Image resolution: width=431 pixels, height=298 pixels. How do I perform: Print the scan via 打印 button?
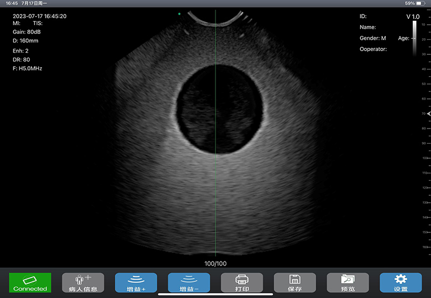(242, 282)
